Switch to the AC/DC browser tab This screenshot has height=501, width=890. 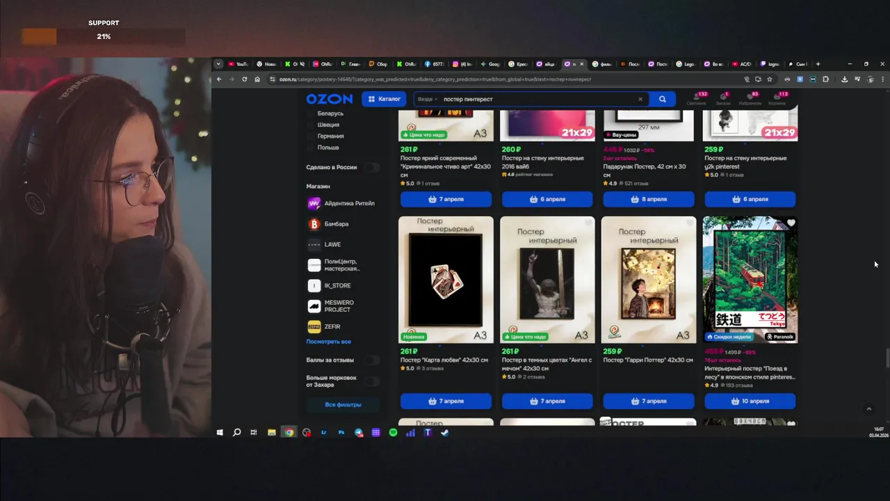click(744, 64)
